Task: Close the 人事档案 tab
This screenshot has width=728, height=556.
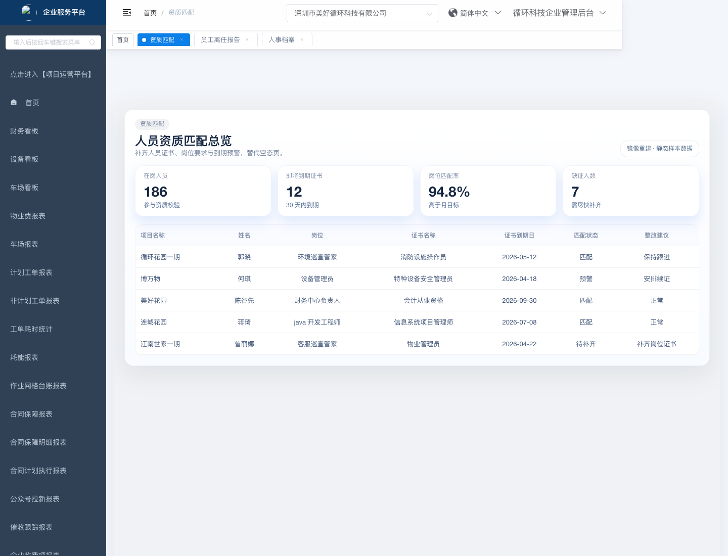Action: point(302,40)
